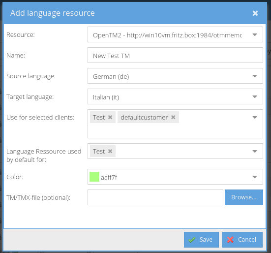Open the Resource dropdown arrow

(255, 34)
